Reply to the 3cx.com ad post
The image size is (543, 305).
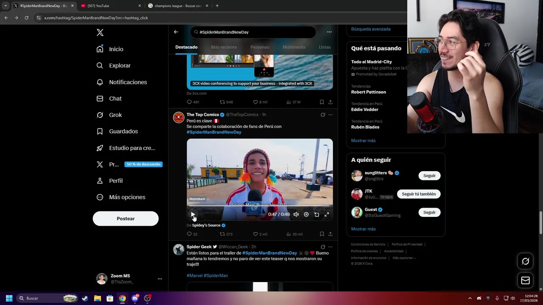point(193,102)
